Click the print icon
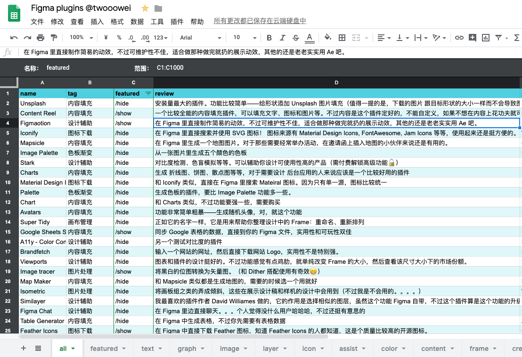The height and width of the screenshot is (357, 522). pos(41,38)
